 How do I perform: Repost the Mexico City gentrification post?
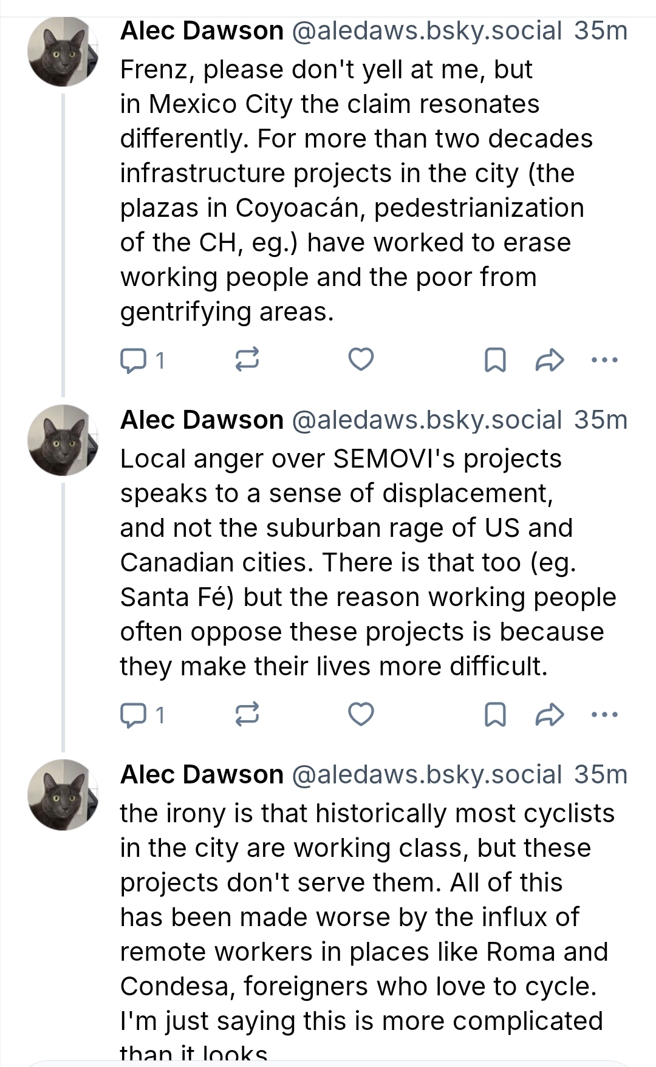click(247, 360)
